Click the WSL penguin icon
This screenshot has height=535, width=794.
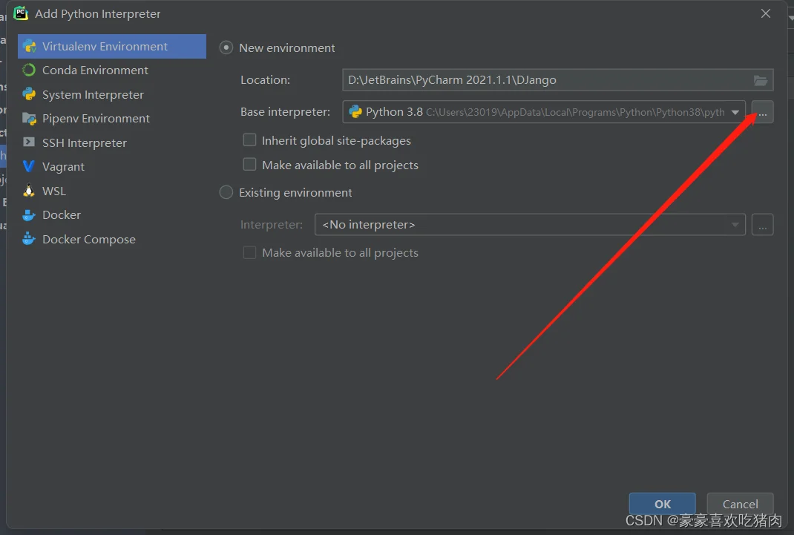(x=29, y=190)
